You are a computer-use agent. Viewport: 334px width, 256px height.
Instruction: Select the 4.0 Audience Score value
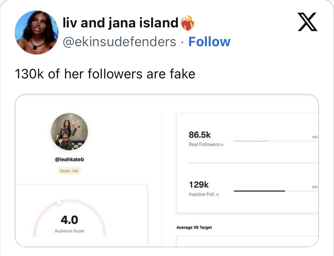69,220
